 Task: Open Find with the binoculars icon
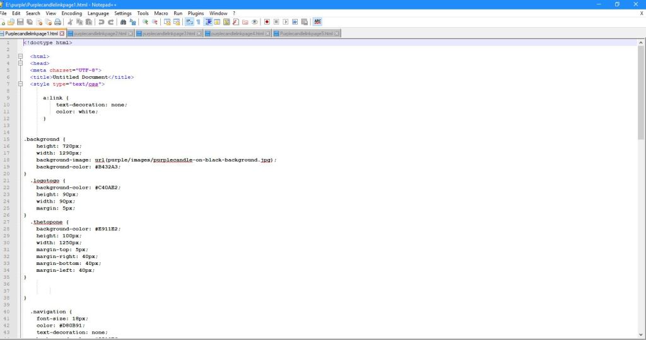124,21
